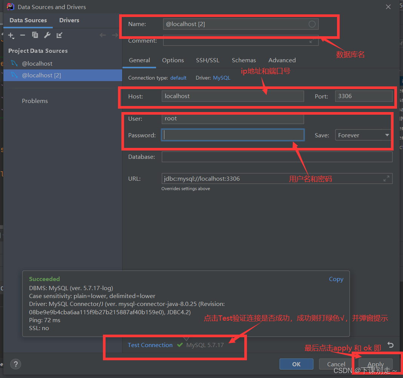
Task: Click 'DBMS: MySQL (ver. 5.7.17-log)' line
Action: [x=71, y=288]
